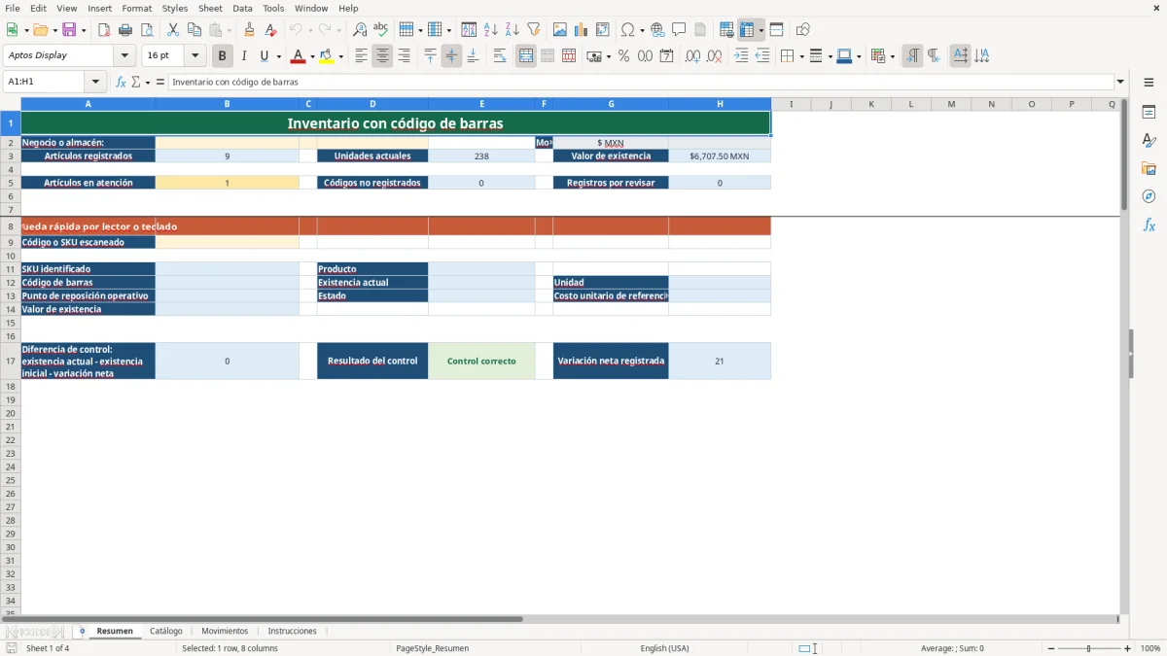This screenshot has height=656, width=1167.
Task: Toggle Bold formatting
Action: click(223, 56)
